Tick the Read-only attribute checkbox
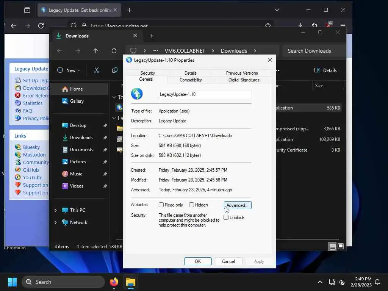 [x=161, y=205]
